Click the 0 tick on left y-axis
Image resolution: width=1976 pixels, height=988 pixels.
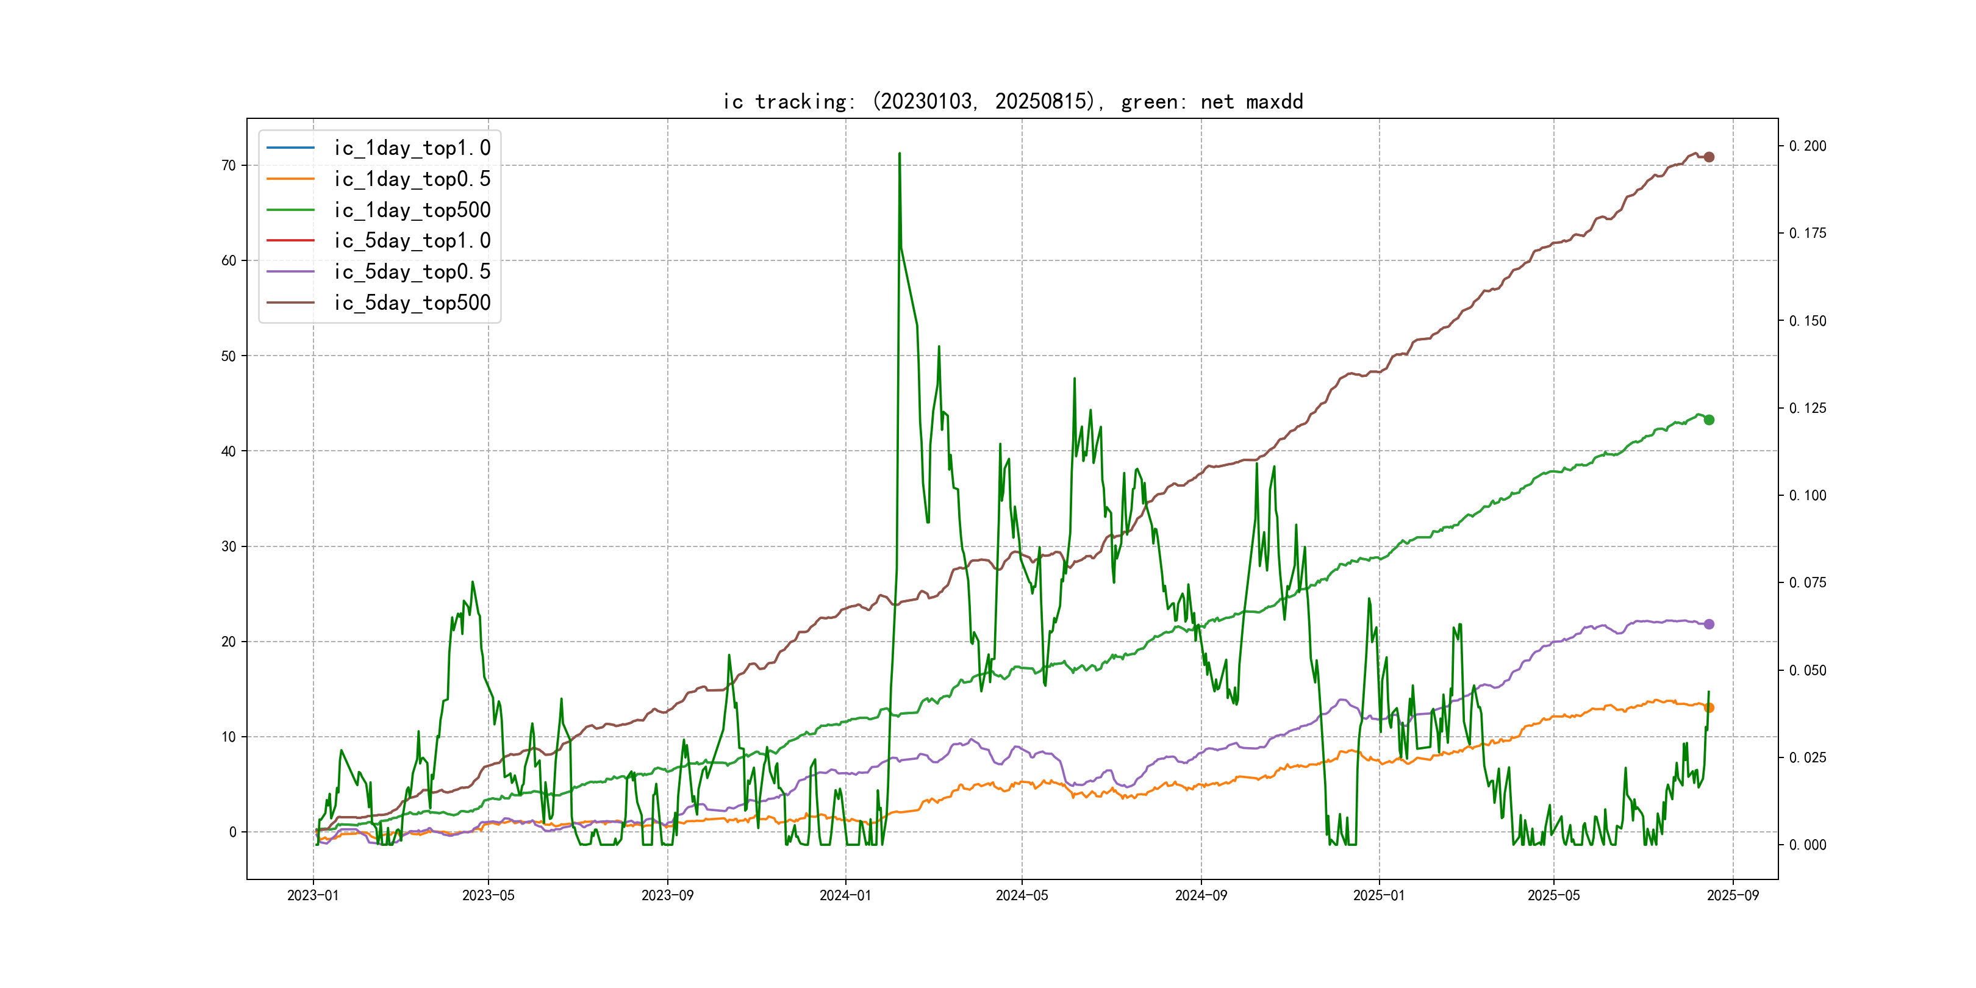coord(232,831)
